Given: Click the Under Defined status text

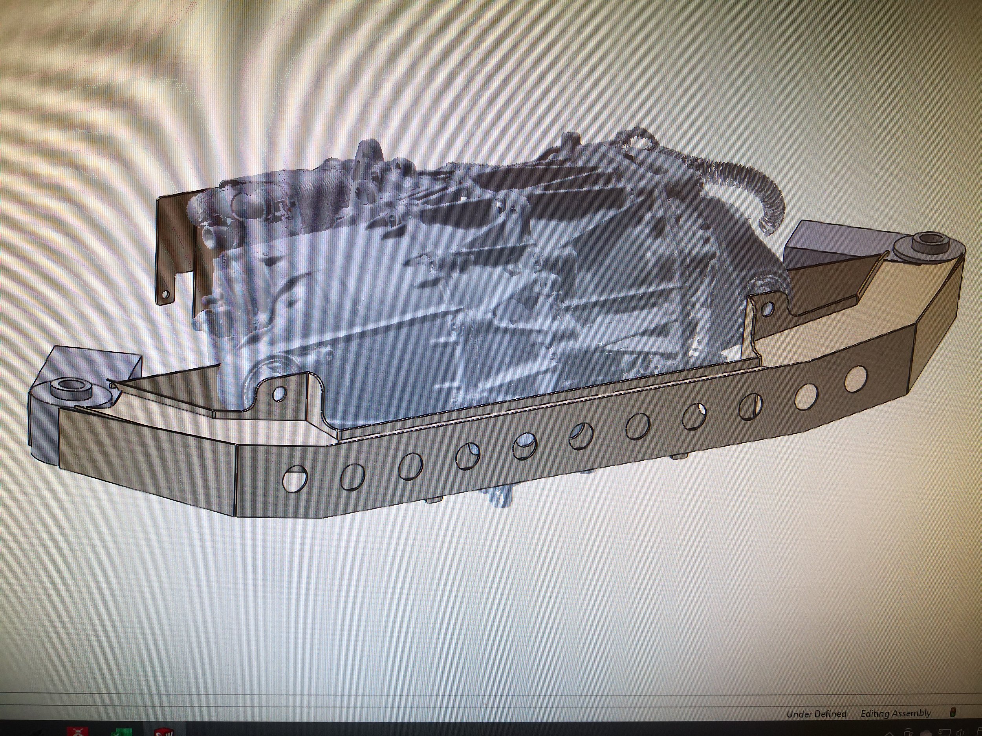Looking at the screenshot, I should (x=816, y=714).
